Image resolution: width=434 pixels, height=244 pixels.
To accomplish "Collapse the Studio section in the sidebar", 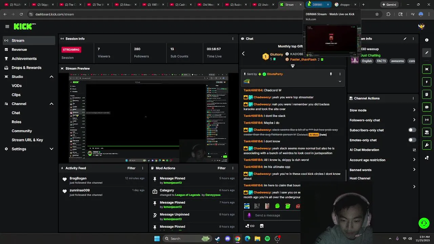I will tap(52, 77).
